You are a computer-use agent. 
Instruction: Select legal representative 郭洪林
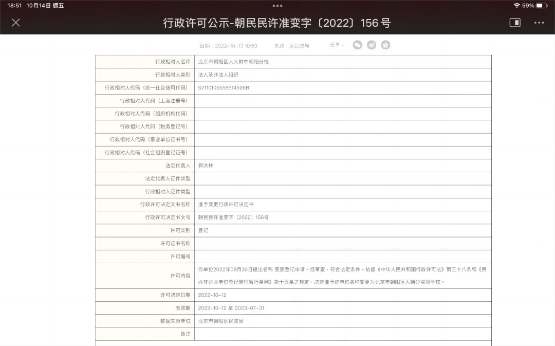[206, 166]
